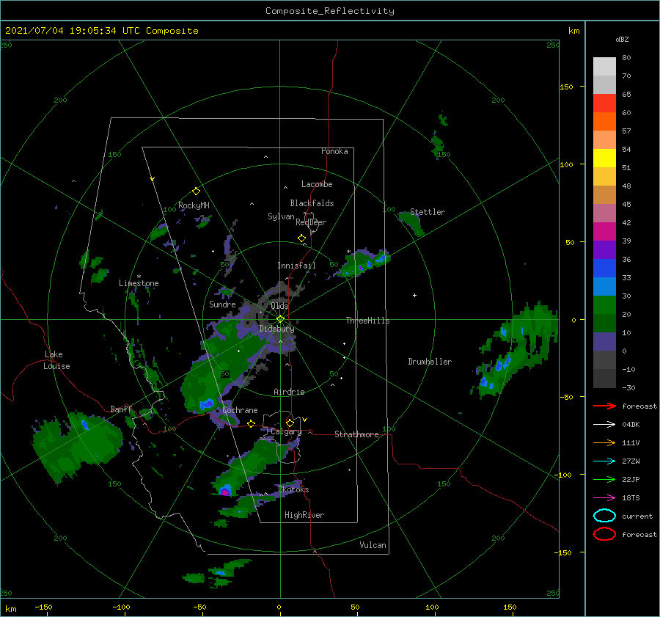
Task: Click the Sundre city label
Action: tap(222, 304)
